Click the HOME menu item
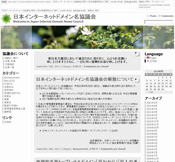The width and height of the screenshot is (175, 162). (4, 2)
